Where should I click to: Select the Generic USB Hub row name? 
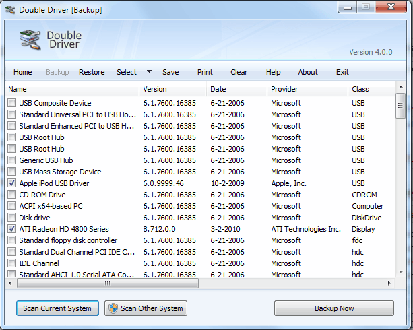tap(46, 160)
